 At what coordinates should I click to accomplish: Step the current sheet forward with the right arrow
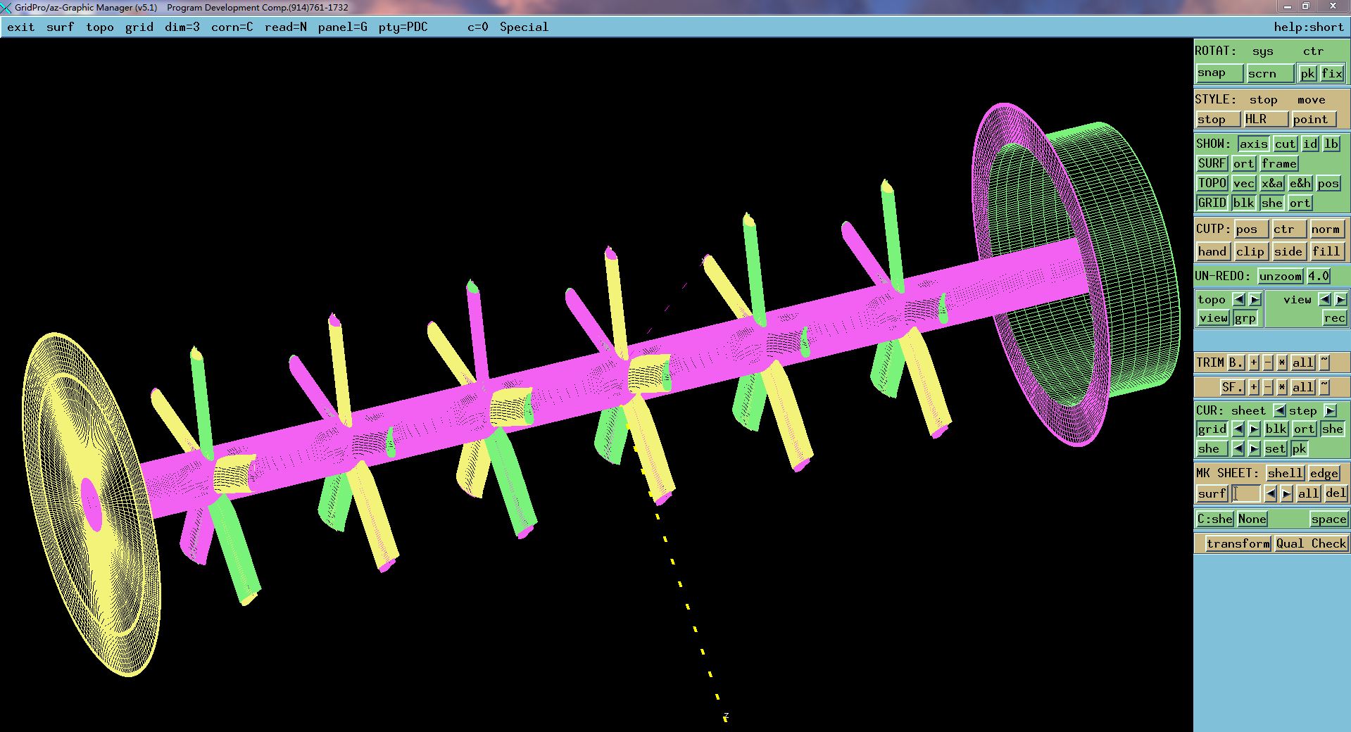click(1330, 410)
